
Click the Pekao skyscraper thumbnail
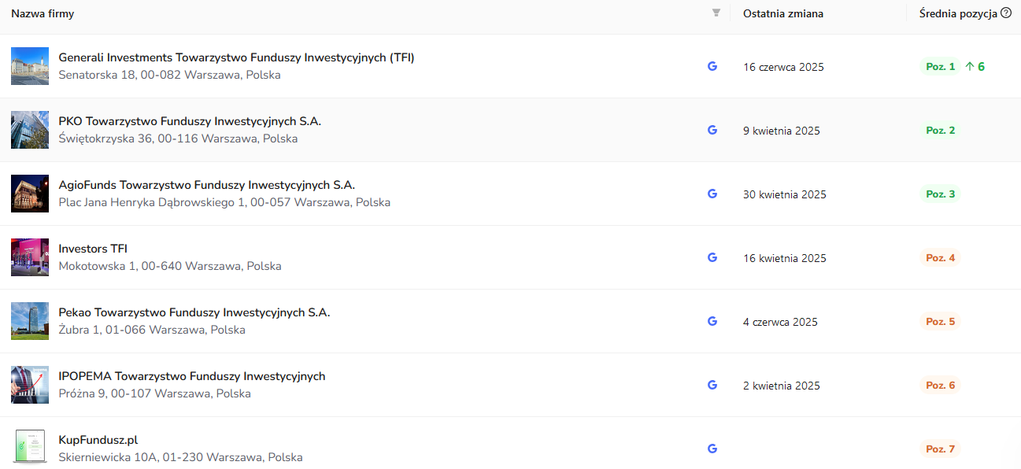point(30,321)
